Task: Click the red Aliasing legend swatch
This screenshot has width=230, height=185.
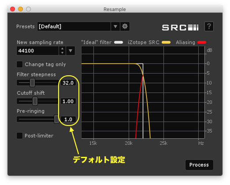Action: pyautogui.click(x=202, y=42)
